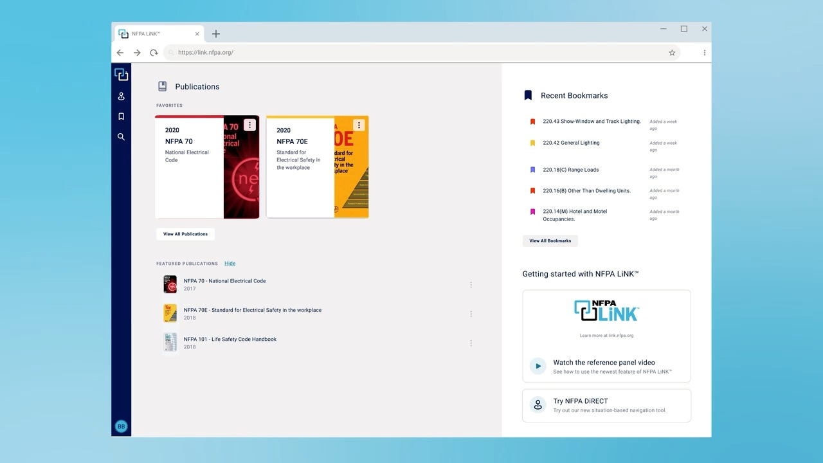Click bookmark flag for 220.16(B)

point(532,191)
